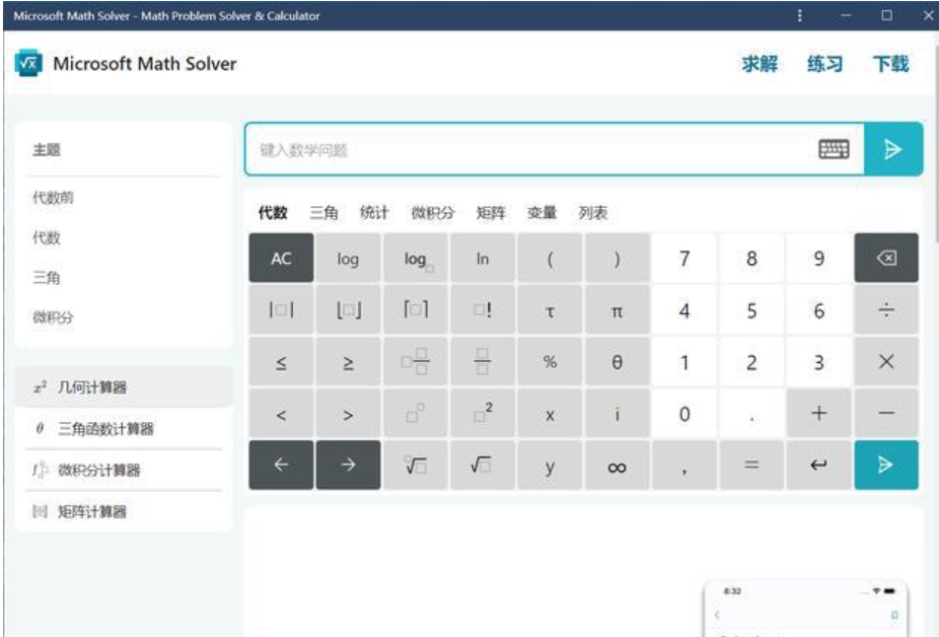Screen dimensions: 939x637
Task: Click the new line return key
Action: tap(819, 465)
